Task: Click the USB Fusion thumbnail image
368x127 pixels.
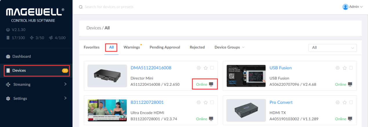Action: pos(246,76)
